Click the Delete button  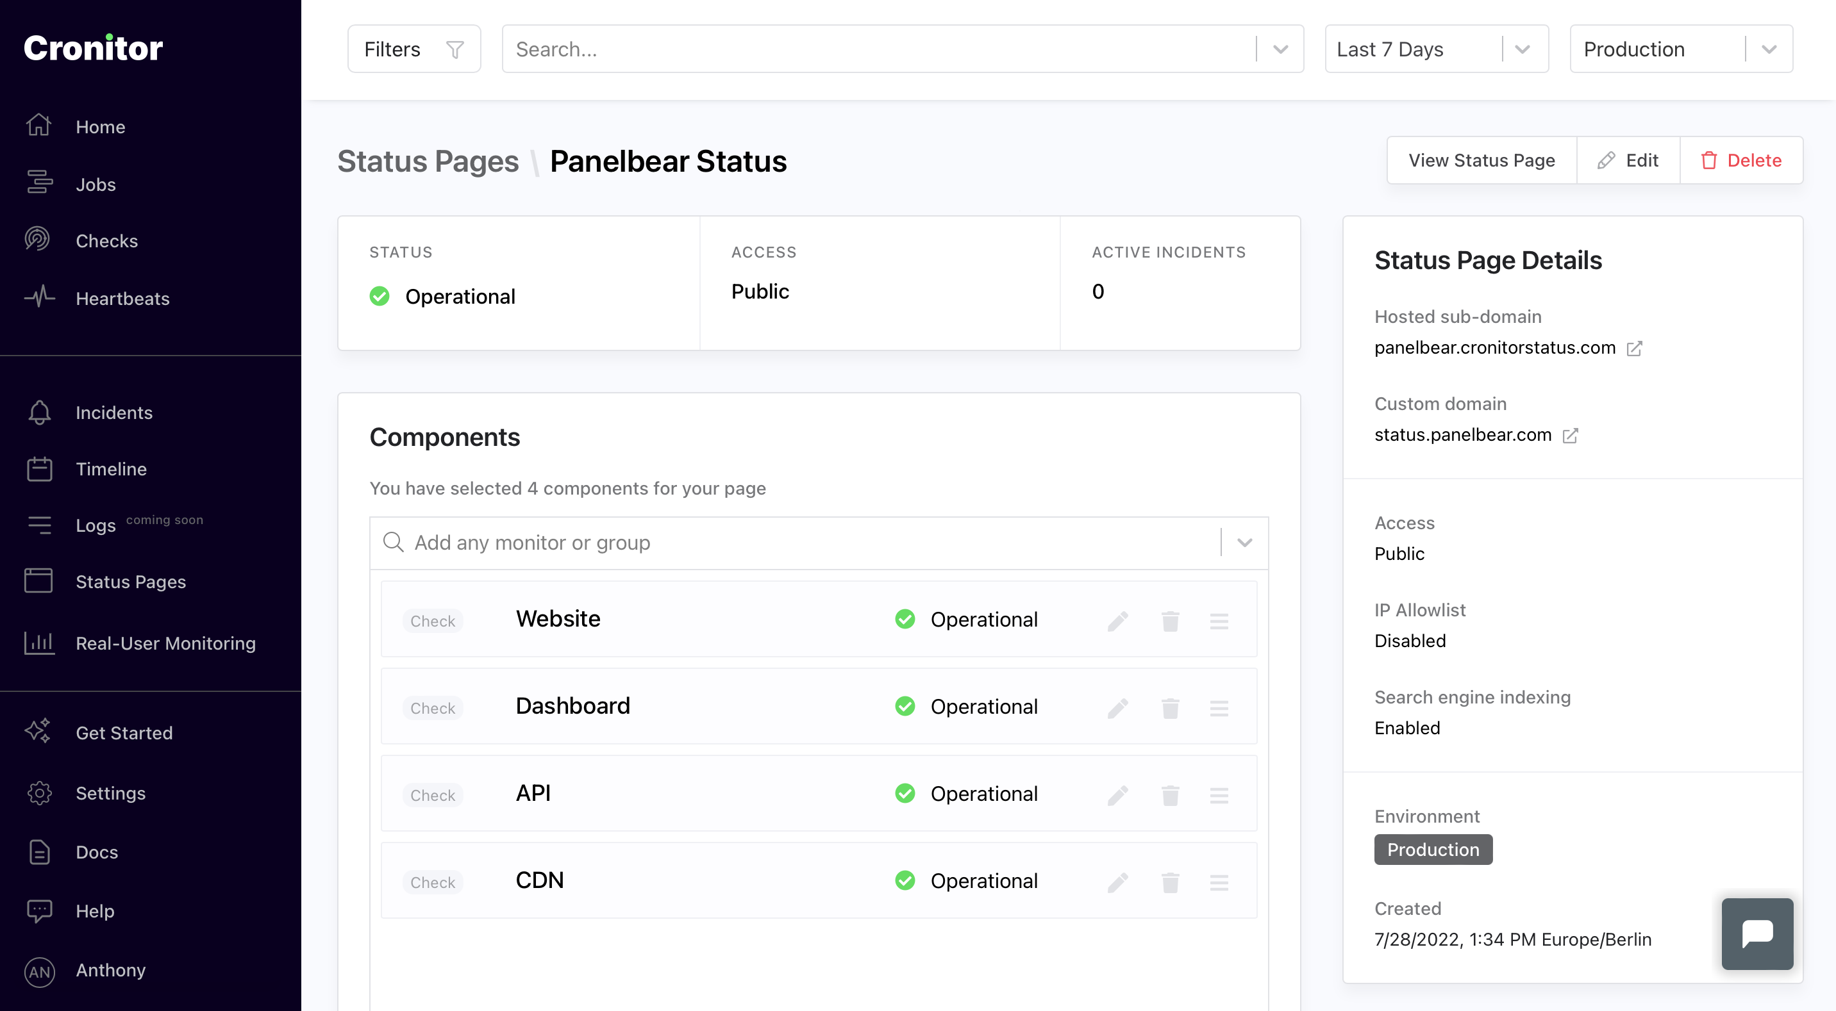coord(1741,160)
